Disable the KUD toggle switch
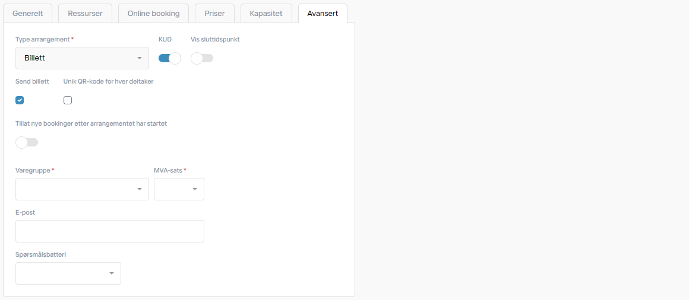This screenshot has height=300, width=689. [x=170, y=58]
